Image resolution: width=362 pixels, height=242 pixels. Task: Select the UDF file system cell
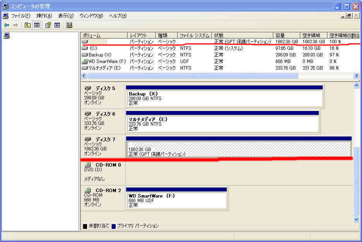(184, 61)
